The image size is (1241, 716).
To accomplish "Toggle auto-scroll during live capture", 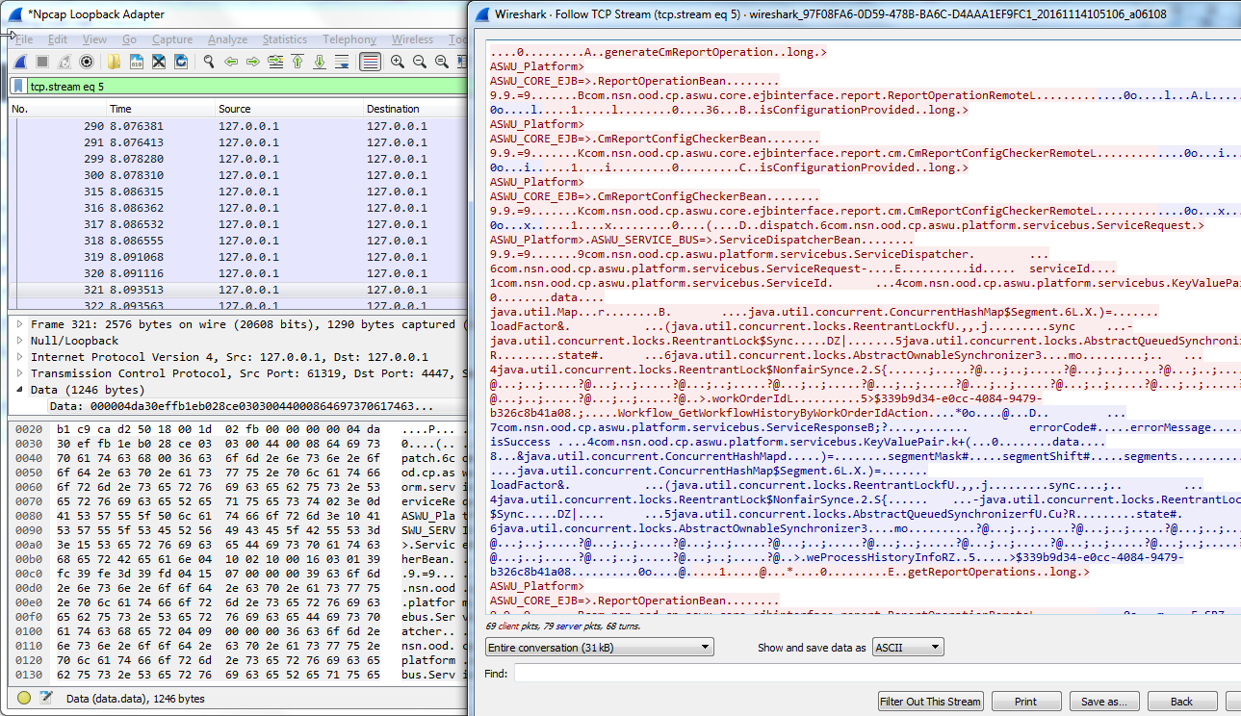I will point(343,62).
